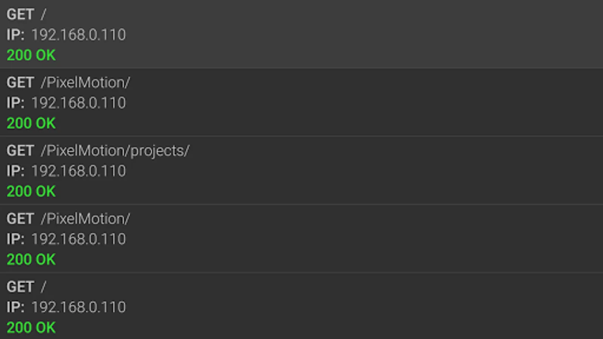Click the IP address of /PixelMotion/projects/ request
This screenshot has height=339, width=603.
(x=78, y=171)
